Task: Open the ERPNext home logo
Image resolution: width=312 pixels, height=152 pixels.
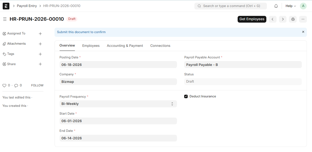Action: [6, 6]
